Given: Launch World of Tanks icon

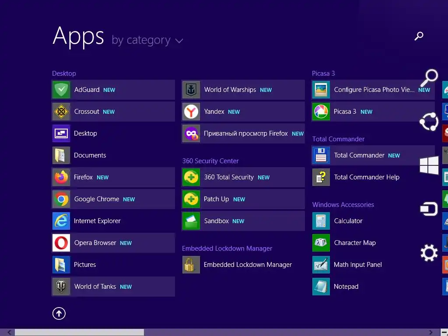Looking at the screenshot, I should coord(61,287).
